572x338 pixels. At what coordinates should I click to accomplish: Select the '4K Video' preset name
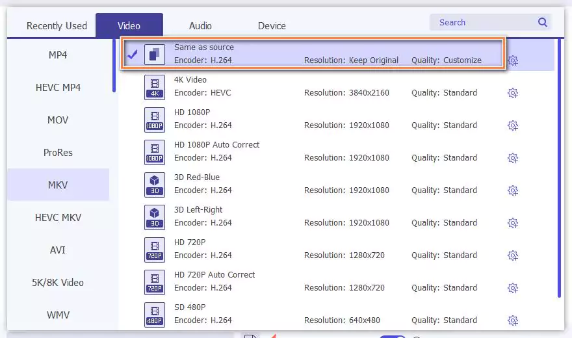click(190, 79)
